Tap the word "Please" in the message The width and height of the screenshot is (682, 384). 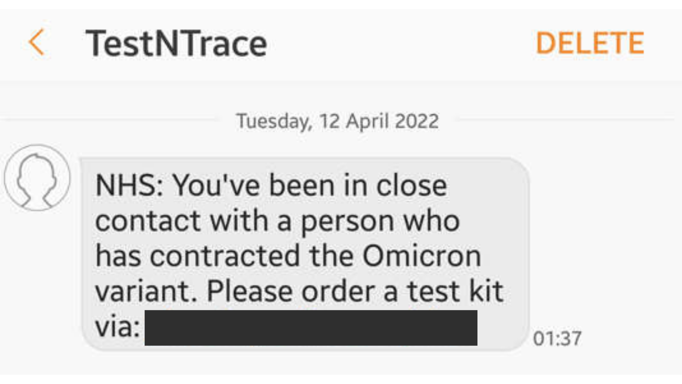[249, 292]
